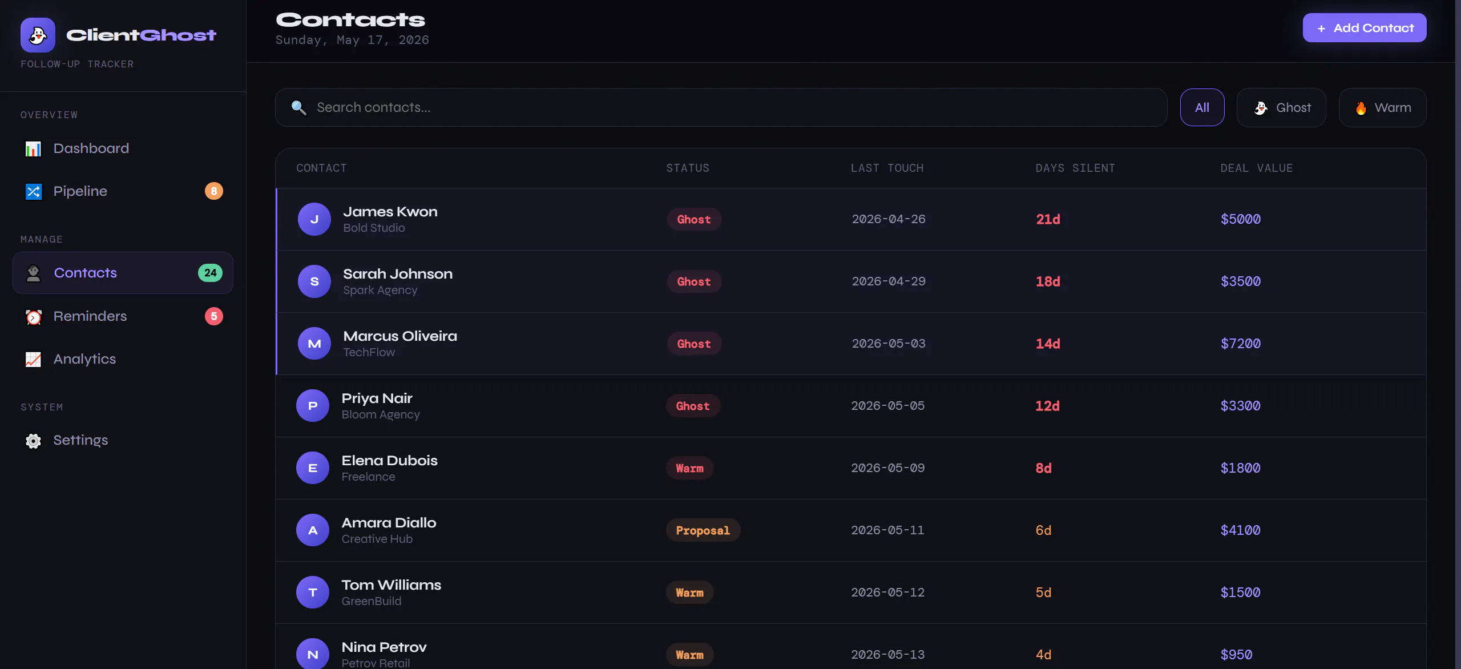
Task: Click James Kwon's J avatar
Action: tap(314, 219)
